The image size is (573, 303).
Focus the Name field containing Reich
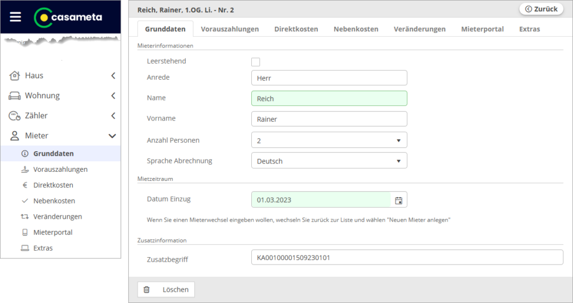[x=329, y=98]
